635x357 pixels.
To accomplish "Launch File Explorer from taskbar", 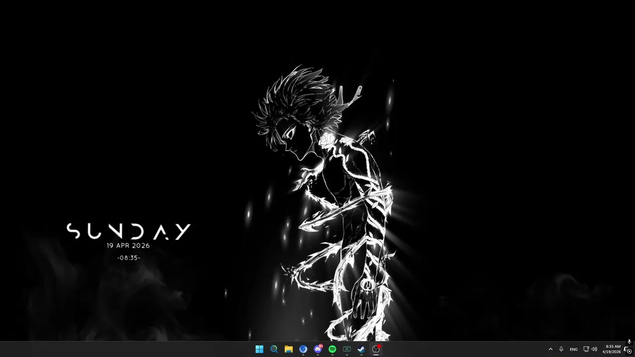I will (x=289, y=349).
